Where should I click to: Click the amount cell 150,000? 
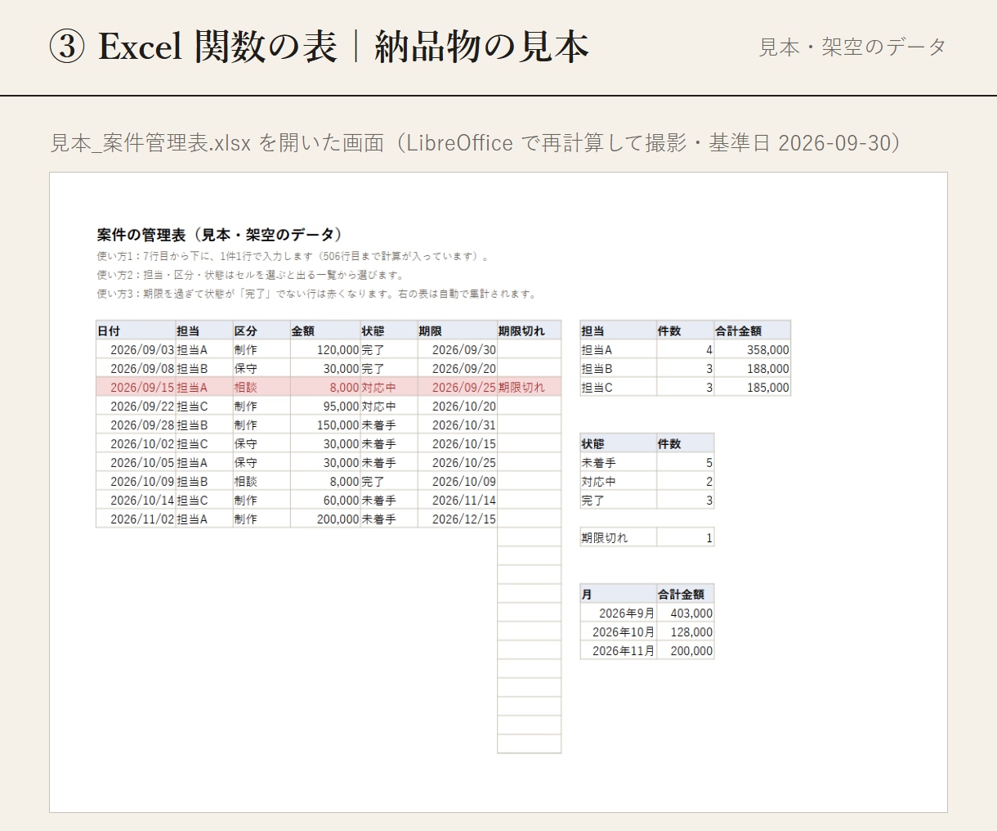coord(325,424)
